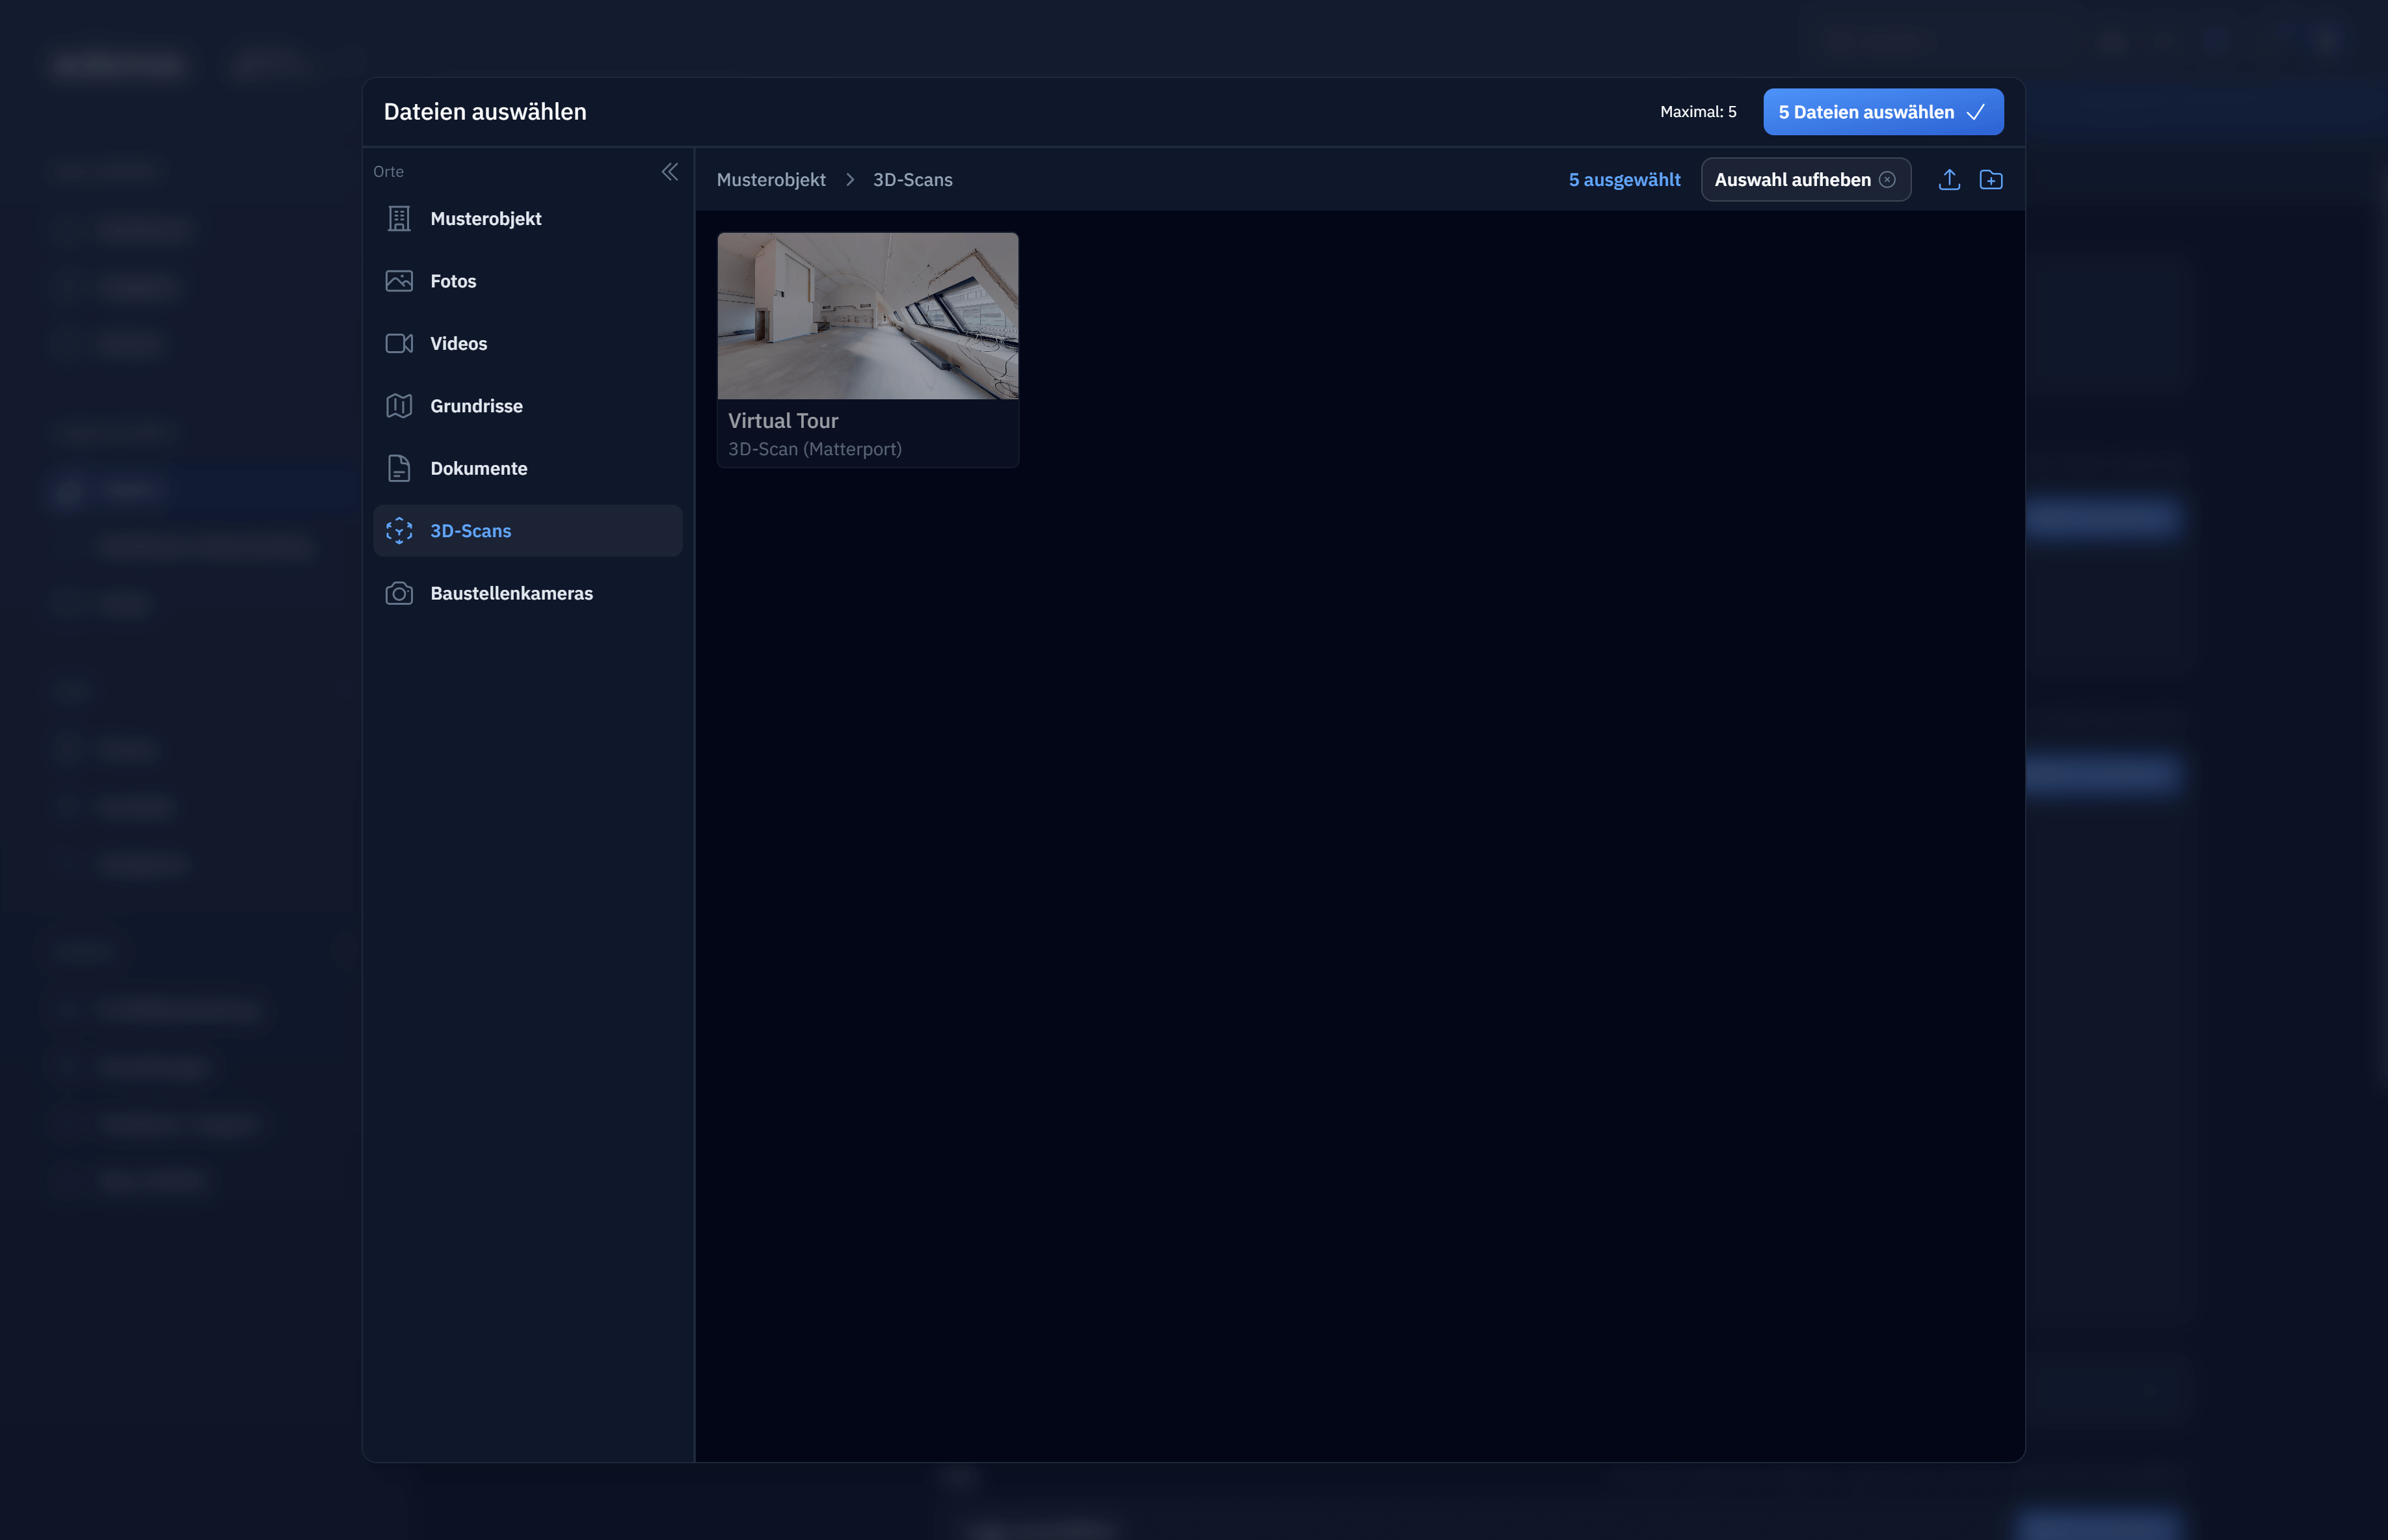Click the Musterobjekt building icon

click(399, 219)
